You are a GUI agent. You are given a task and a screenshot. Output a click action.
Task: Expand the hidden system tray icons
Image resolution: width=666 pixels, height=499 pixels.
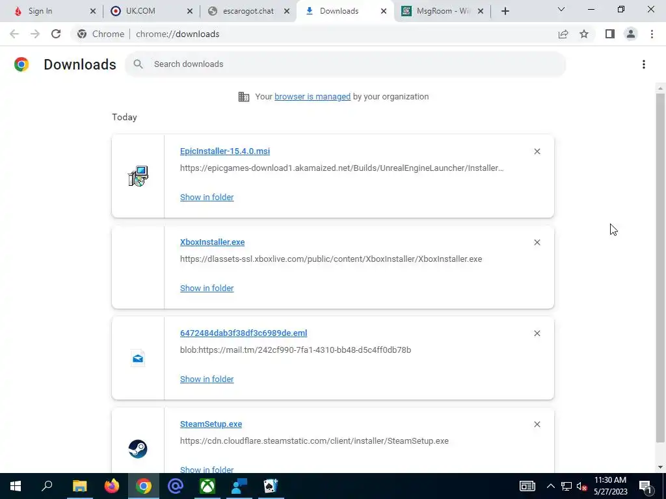pos(550,486)
